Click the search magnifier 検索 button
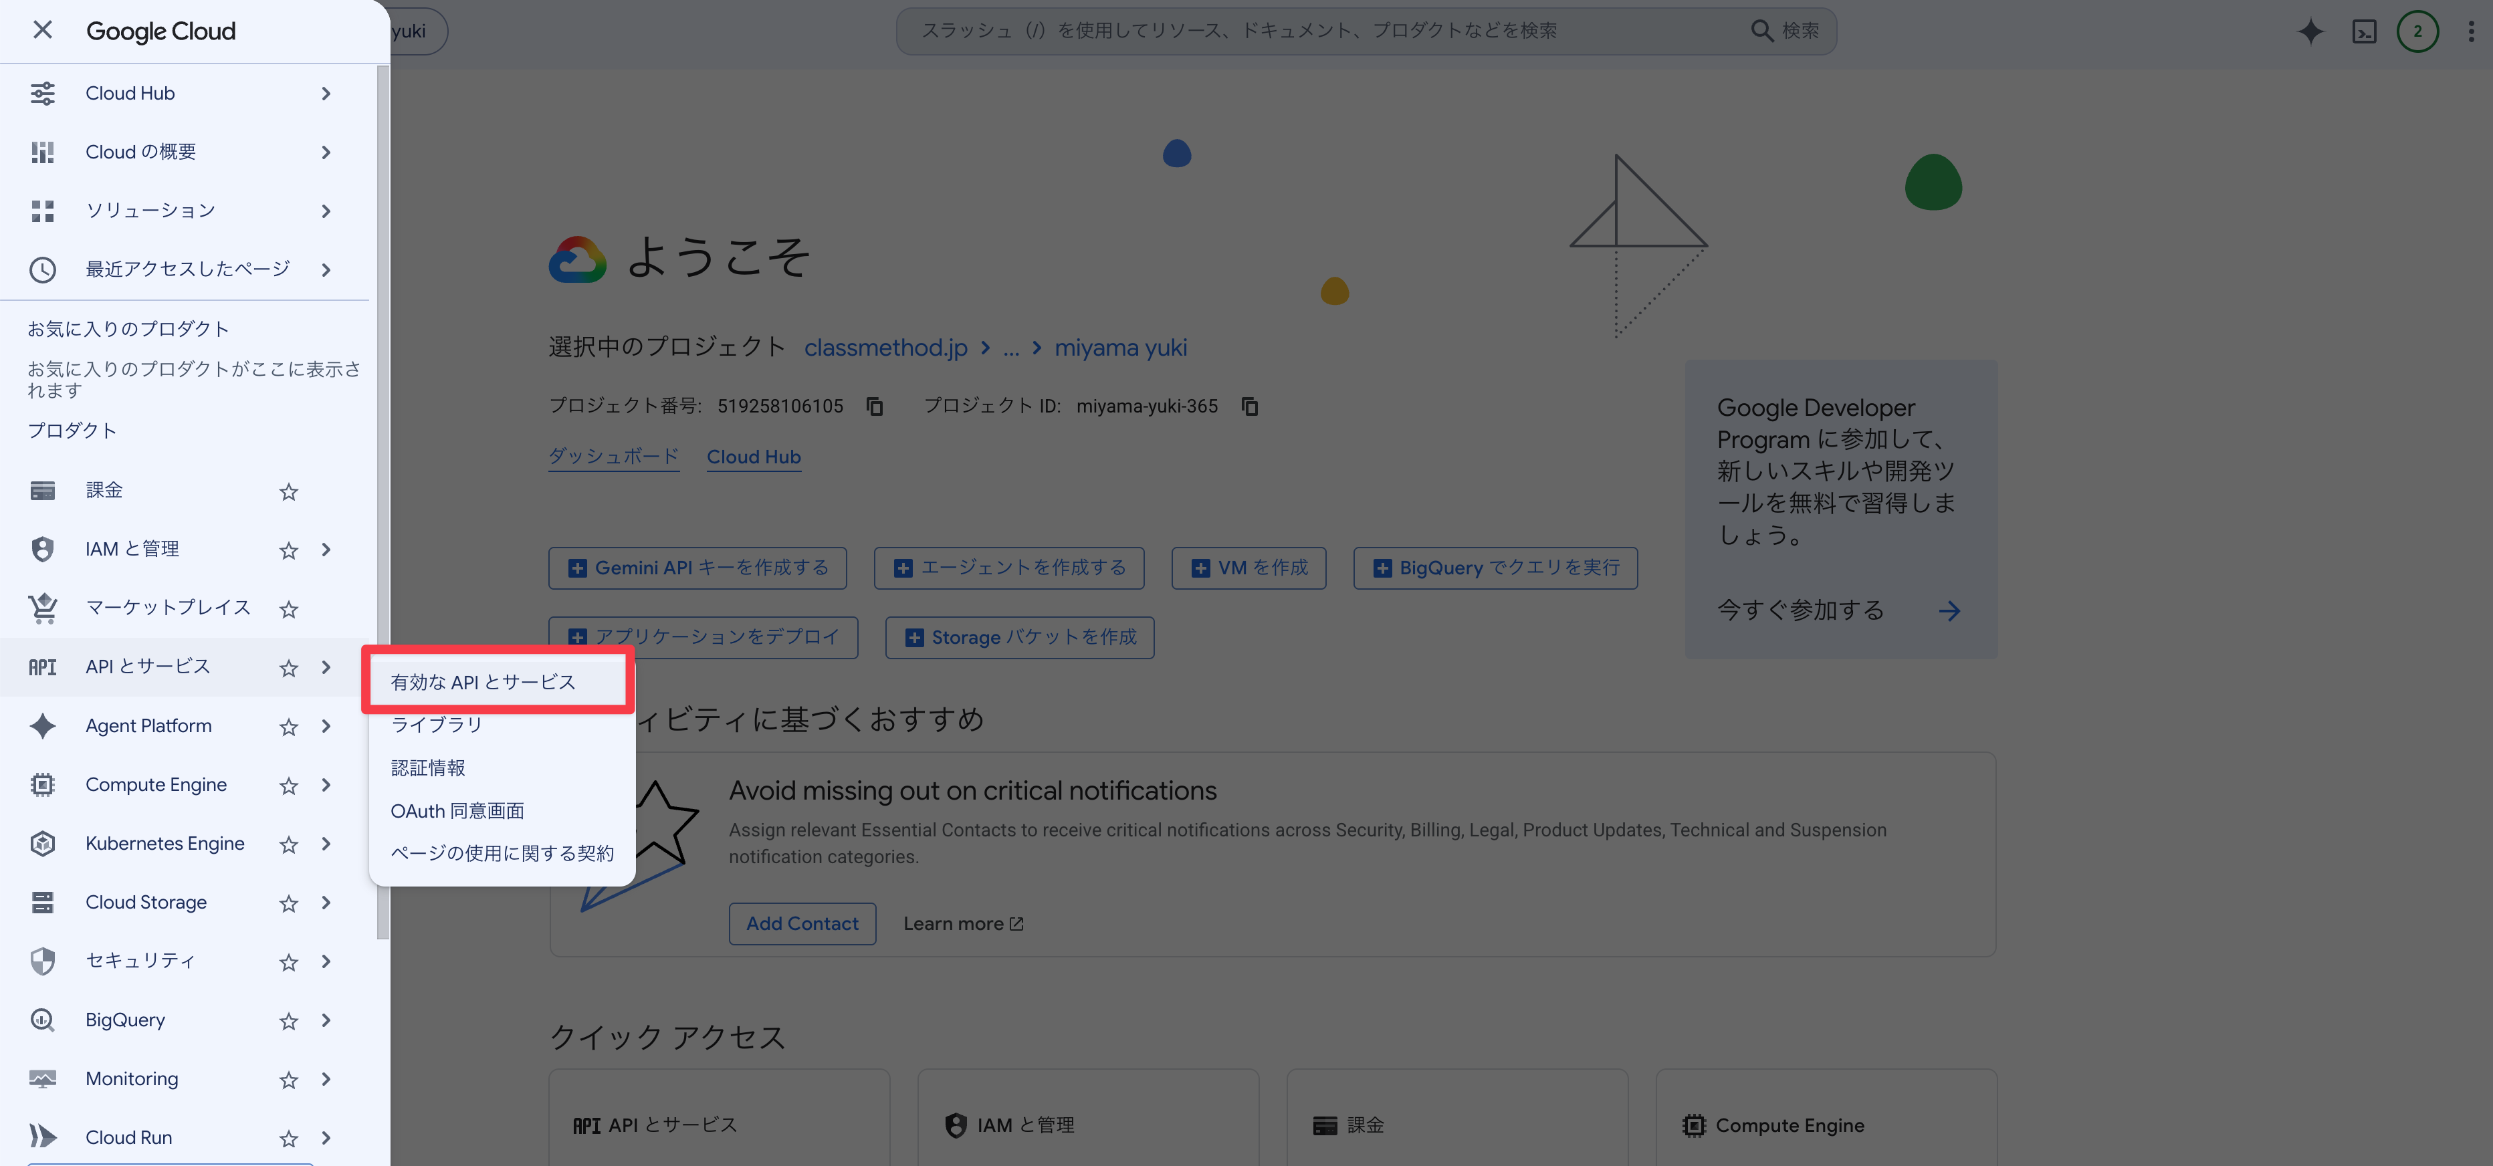Image resolution: width=2493 pixels, height=1166 pixels. pos(1785,30)
